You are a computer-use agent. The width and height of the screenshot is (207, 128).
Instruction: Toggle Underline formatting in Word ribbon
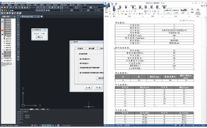[x=123, y=11]
